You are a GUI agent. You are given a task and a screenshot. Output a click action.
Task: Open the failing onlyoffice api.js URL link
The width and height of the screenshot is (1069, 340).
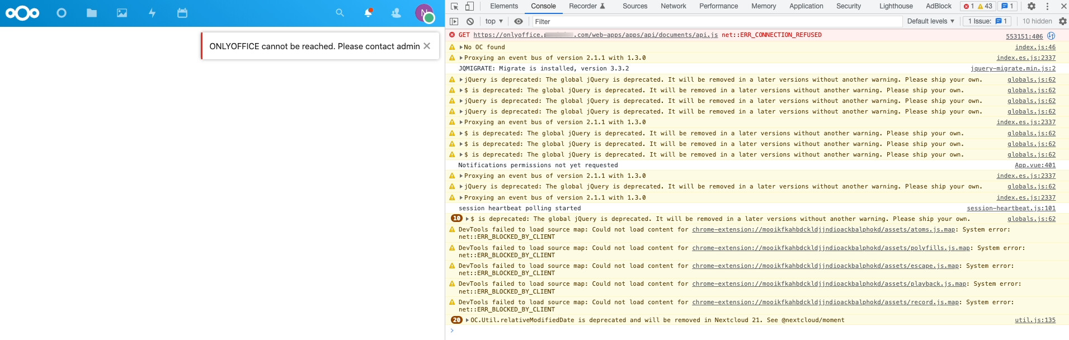[x=596, y=35]
